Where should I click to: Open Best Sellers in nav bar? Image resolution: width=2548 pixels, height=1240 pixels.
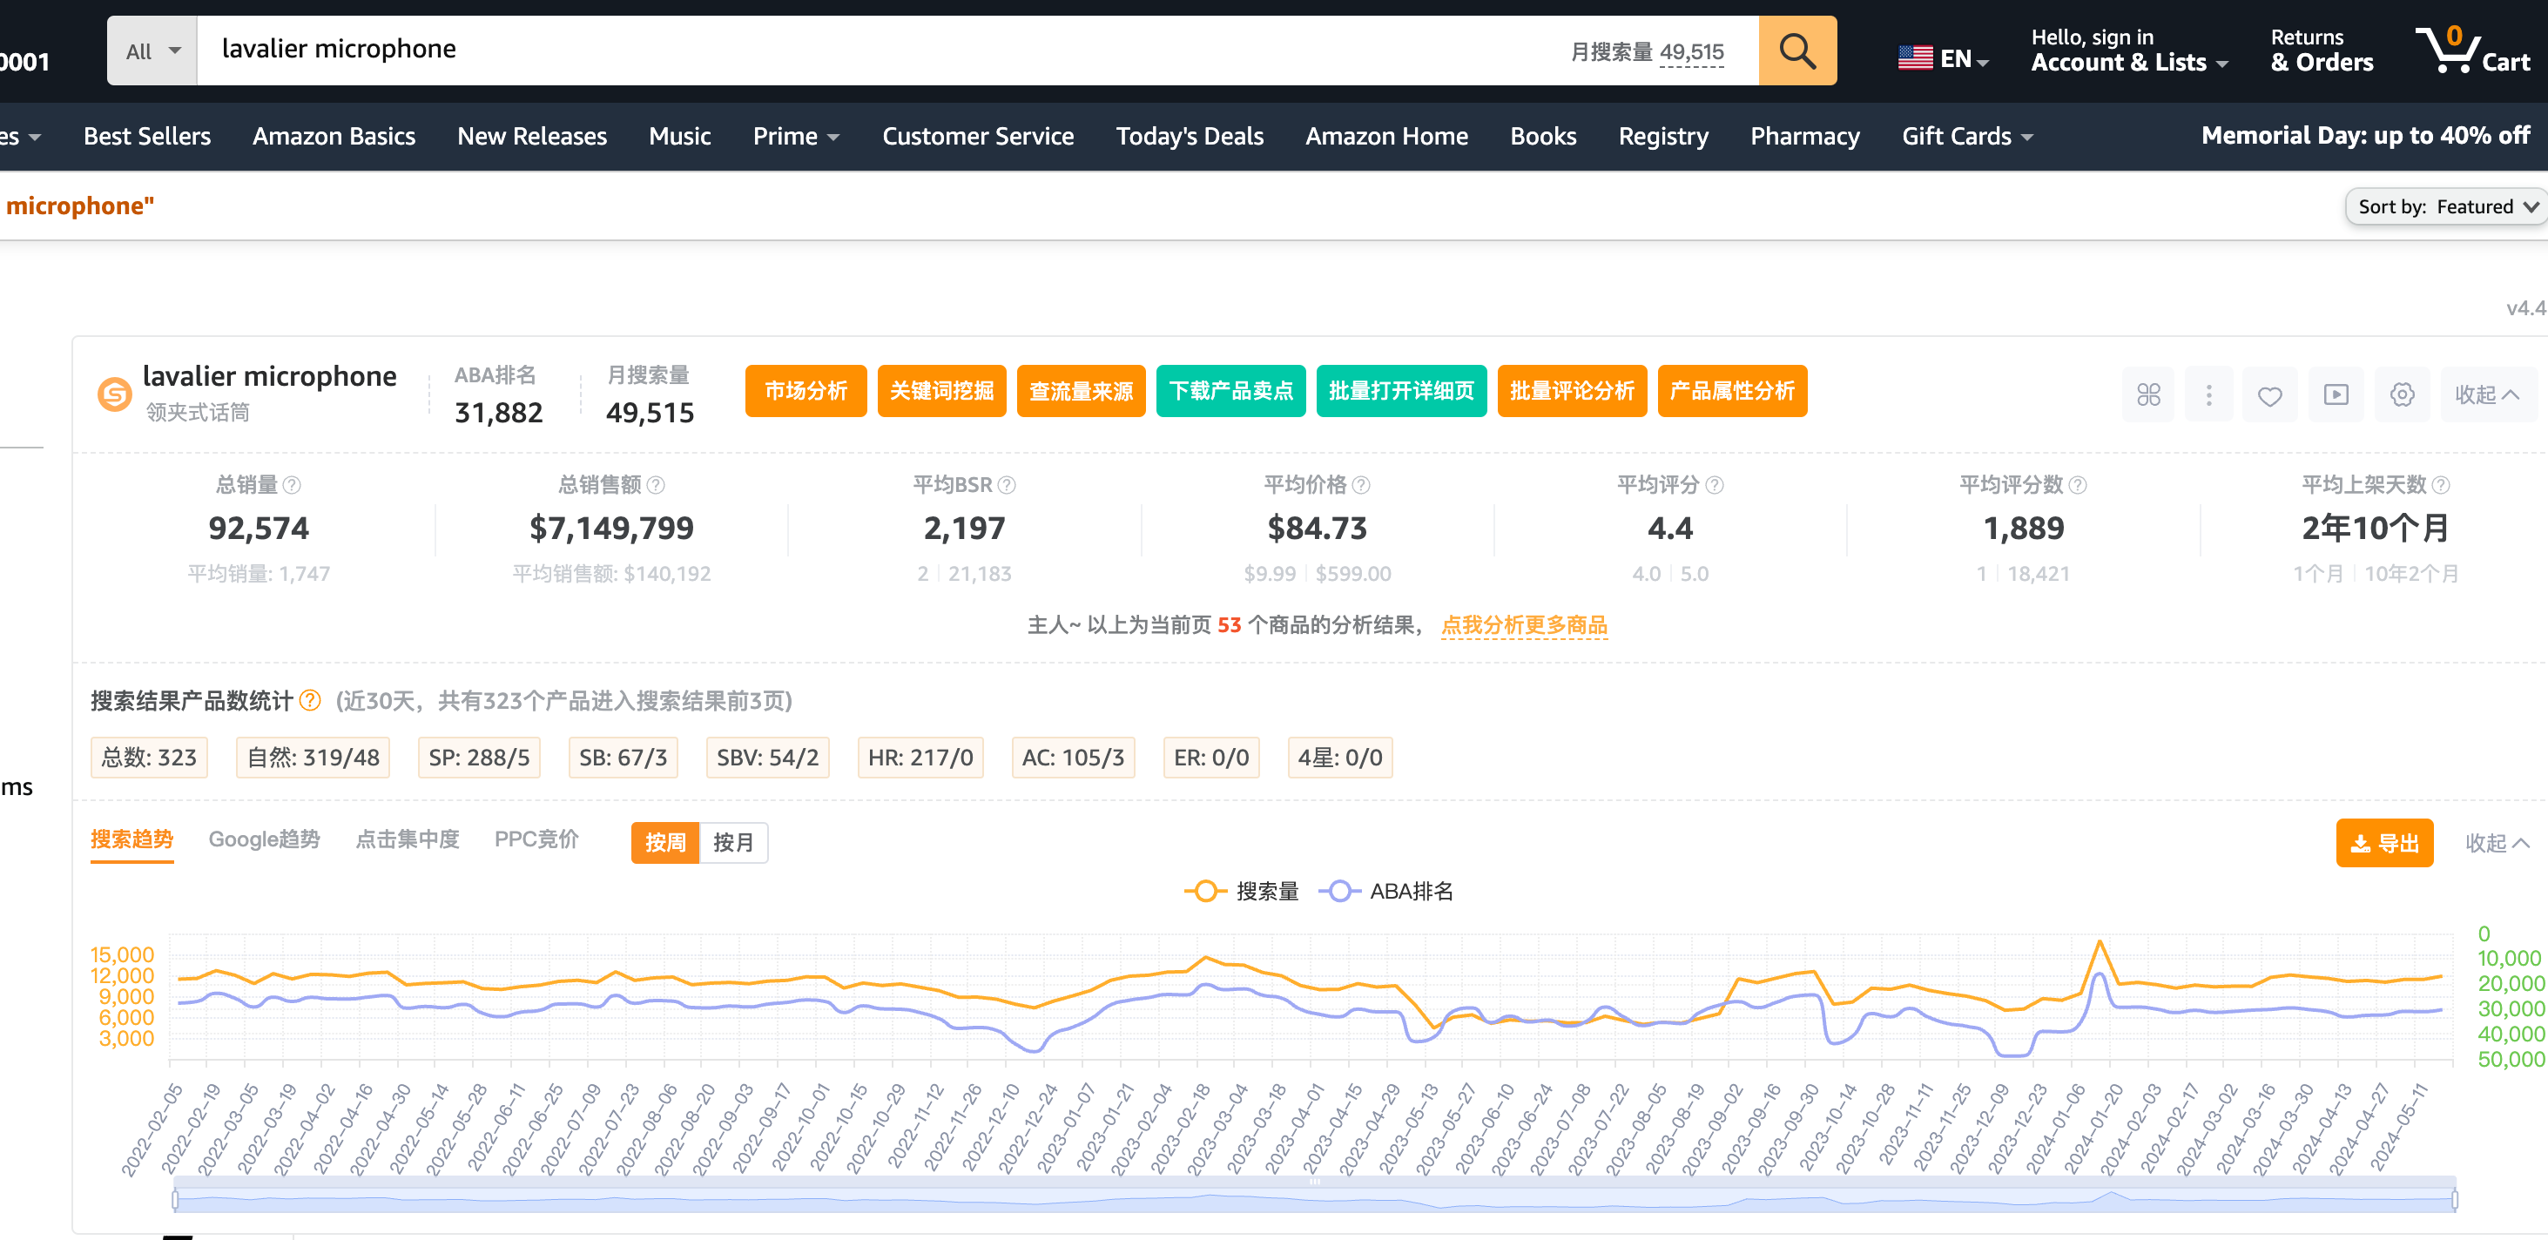coord(147,137)
